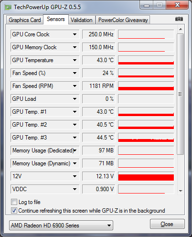The height and width of the screenshot is (237, 192).
Task: Uncheck Continue refreshing in background option
Action: (x=14, y=211)
